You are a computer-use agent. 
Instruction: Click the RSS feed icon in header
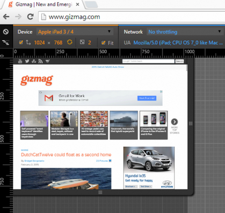(x=40, y=61)
